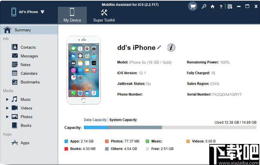The width and height of the screenshot is (260, 165).
Task: Click the Remaining Power 100% value
Action: pyautogui.click(x=225, y=62)
